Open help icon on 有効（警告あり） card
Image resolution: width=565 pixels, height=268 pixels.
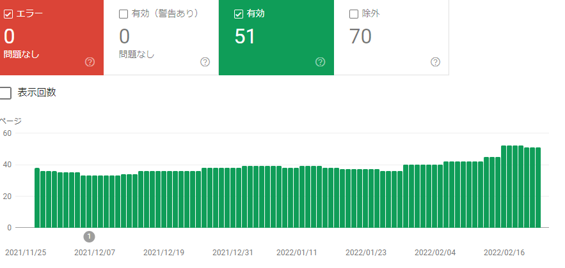(x=205, y=62)
